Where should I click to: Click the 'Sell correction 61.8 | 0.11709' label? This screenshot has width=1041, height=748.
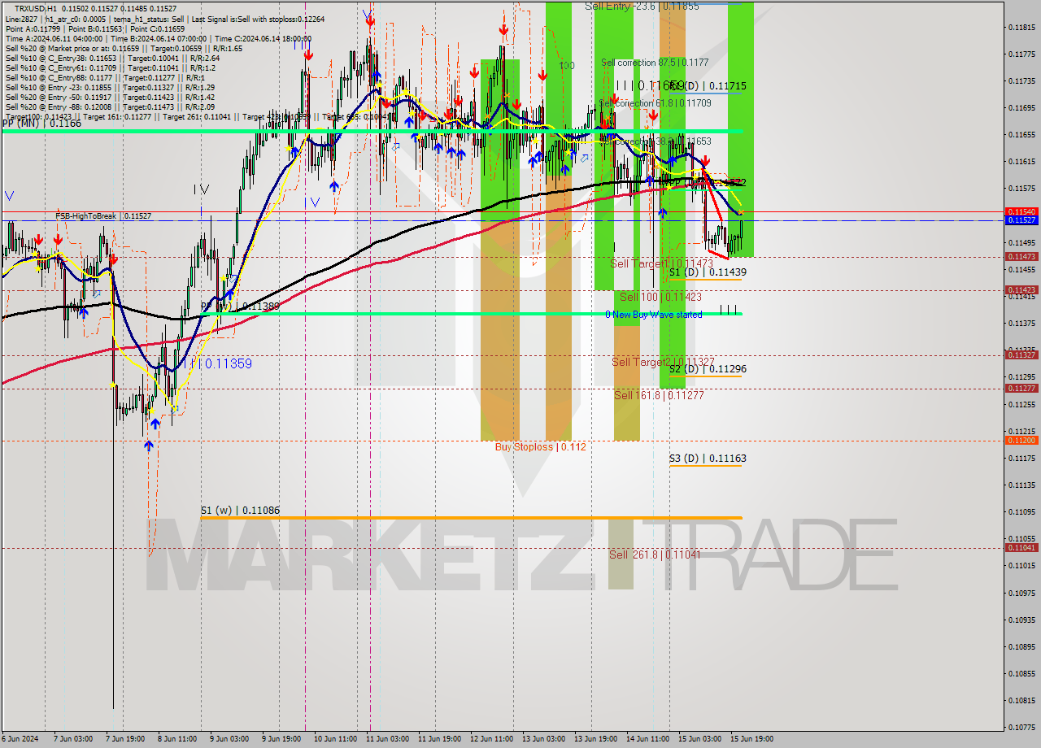coord(655,103)
